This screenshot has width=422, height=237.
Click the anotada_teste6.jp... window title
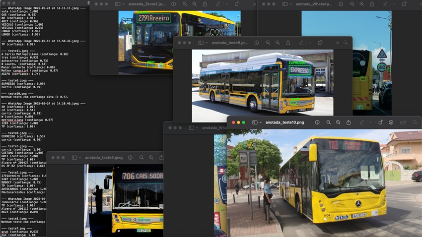pos(229,43)
